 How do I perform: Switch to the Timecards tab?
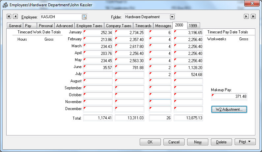[143, 26]
